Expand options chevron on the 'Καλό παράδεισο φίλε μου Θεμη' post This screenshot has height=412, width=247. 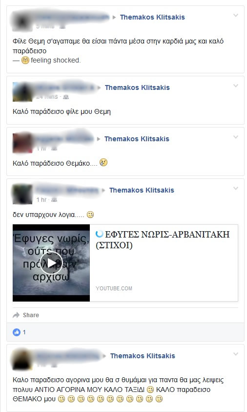click(x=236, y=86)
